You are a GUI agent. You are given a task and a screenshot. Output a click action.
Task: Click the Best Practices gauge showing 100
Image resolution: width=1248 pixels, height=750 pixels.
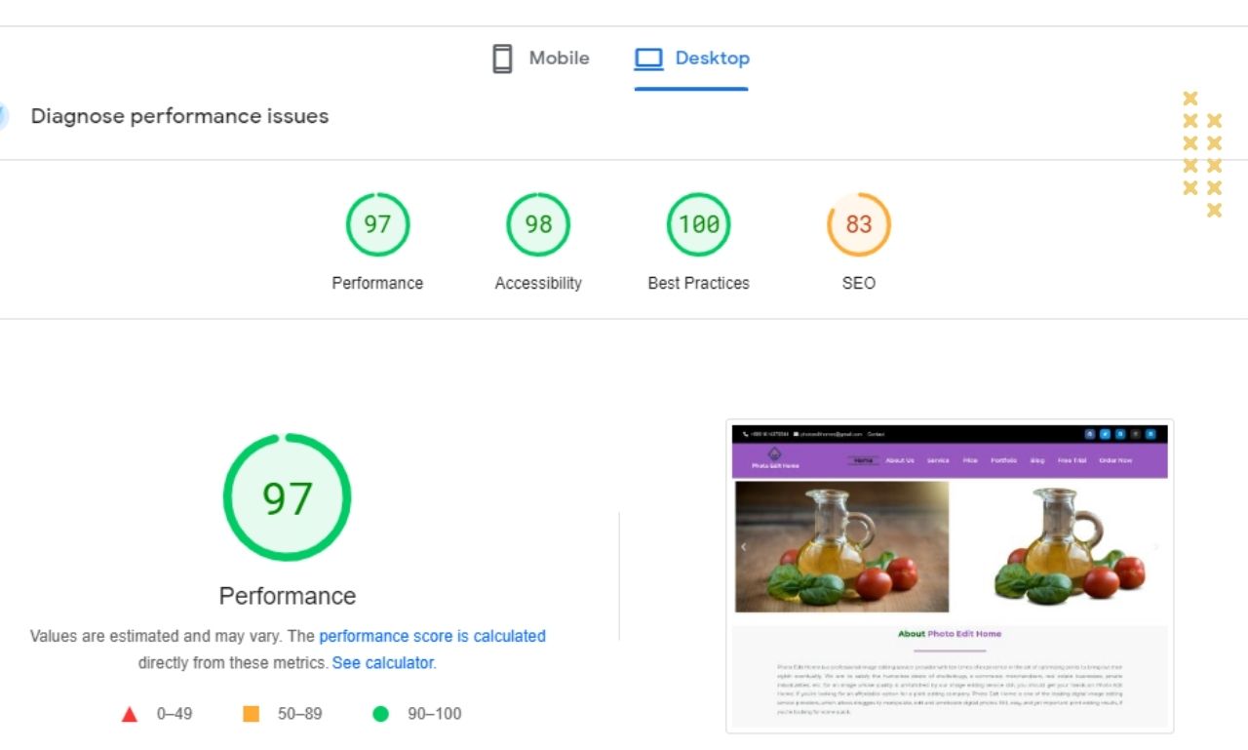pyautogui.click(x=698, y=223)
